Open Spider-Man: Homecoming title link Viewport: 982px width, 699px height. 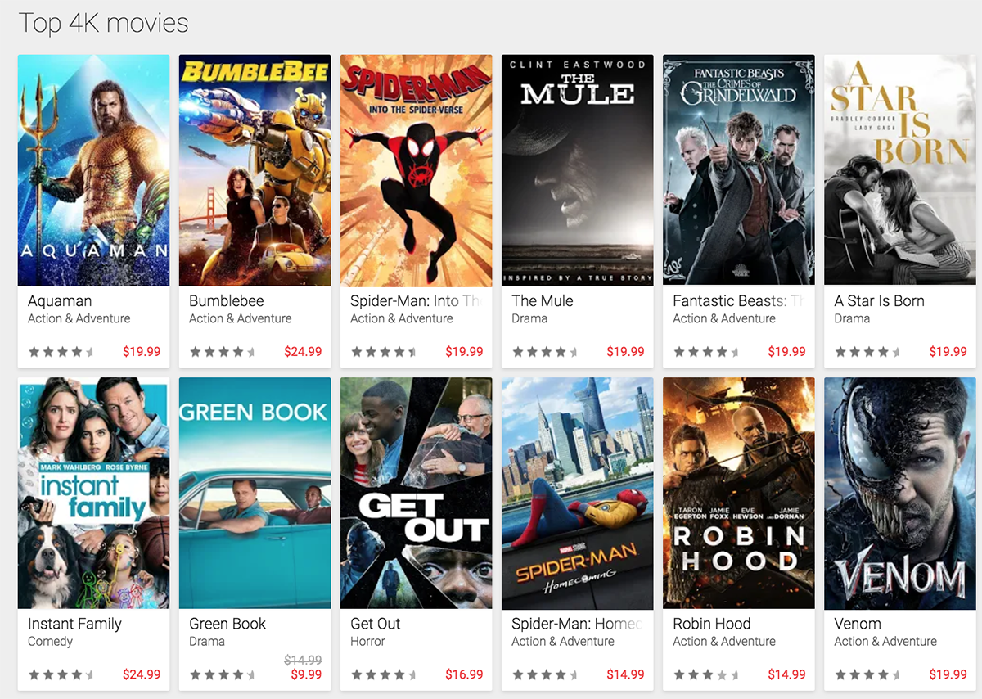(577, 624)
